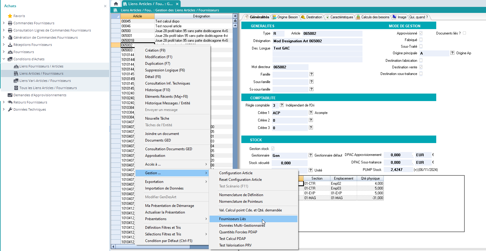Enable the Documents liés checkbox
The image size is (486, 251).
[x=464, y=33]
